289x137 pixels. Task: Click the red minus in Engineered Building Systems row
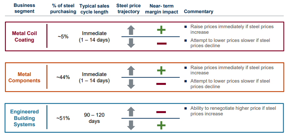(x=161, y=112)
